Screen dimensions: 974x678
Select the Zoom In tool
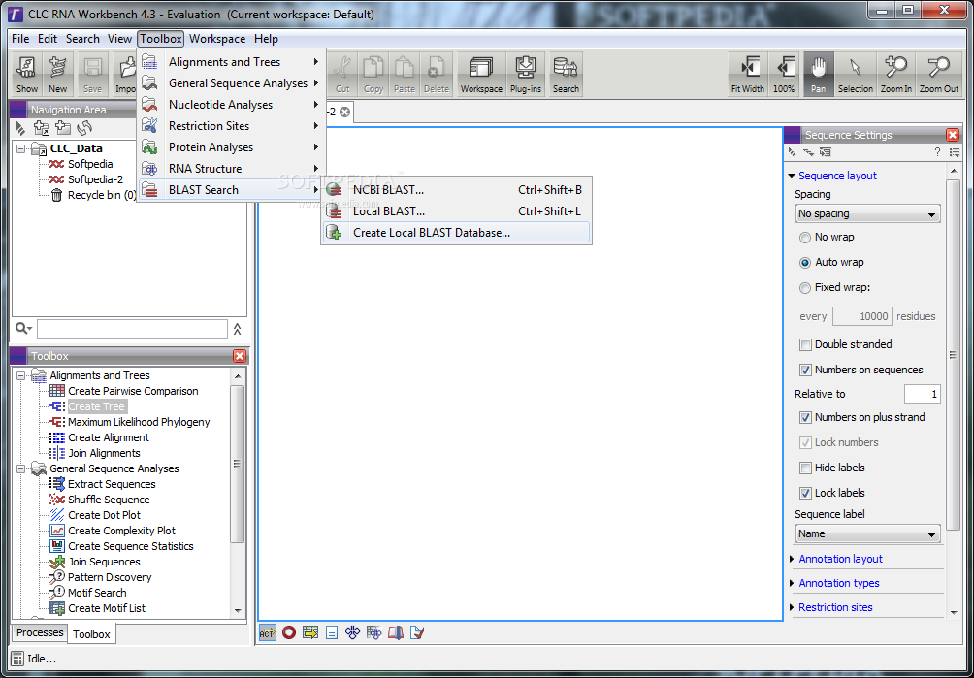point(895,74)
